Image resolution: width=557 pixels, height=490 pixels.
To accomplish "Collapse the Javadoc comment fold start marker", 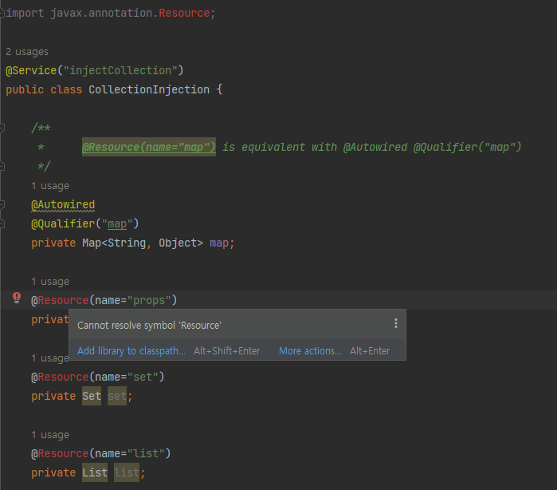I will pos(2,128).
